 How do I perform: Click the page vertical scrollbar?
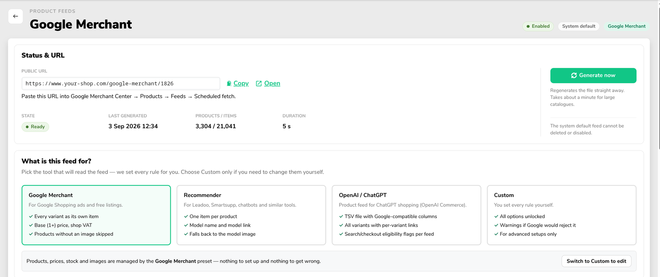pyautogui.click(x=658, y=78)
